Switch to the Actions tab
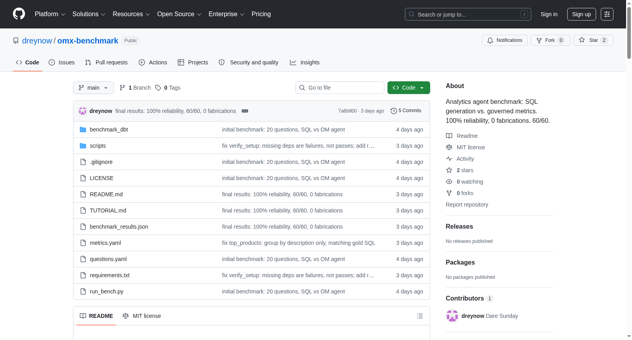Viewport: 632px width, 340px height. pos(153,62)
